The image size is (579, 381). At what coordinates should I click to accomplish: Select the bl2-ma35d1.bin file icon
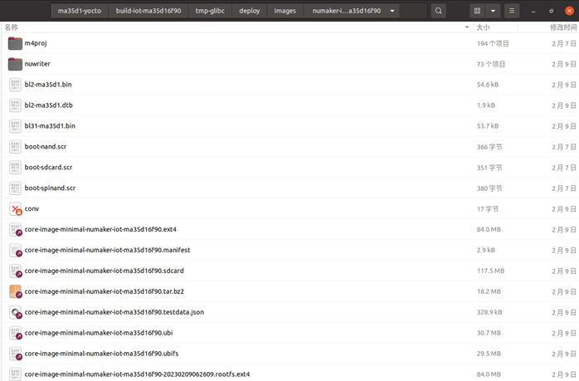point(16,85)
